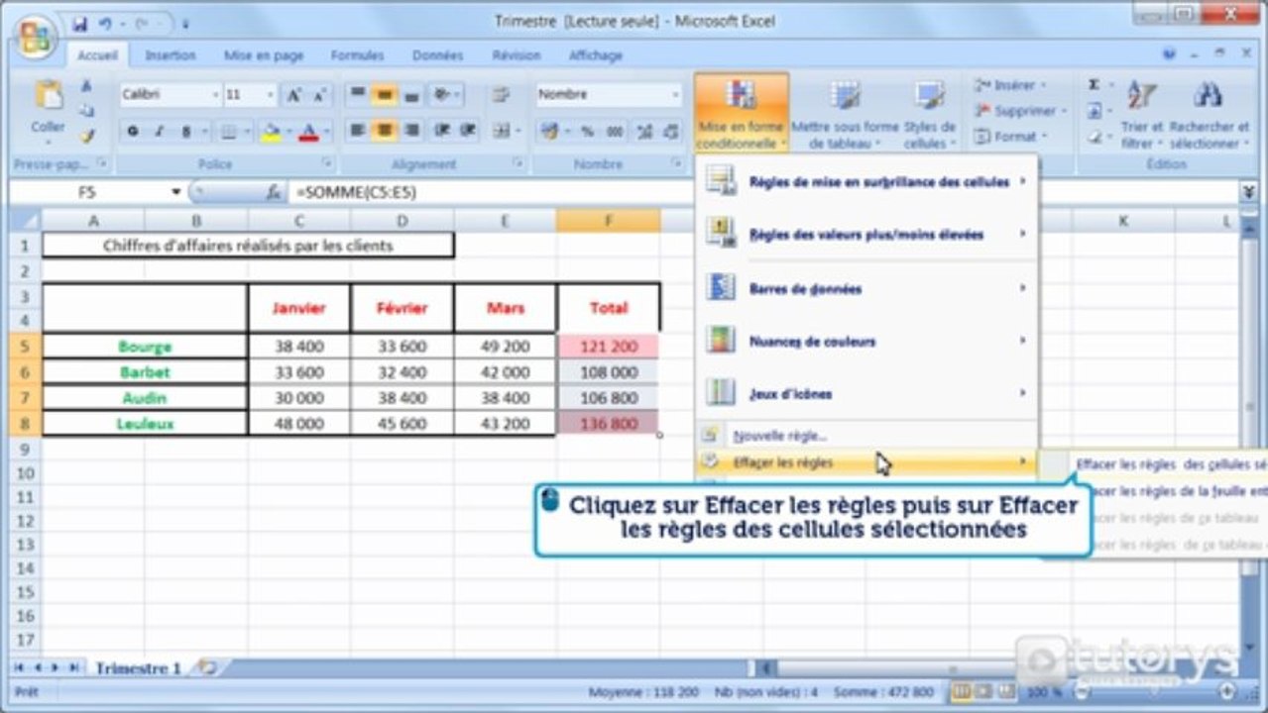1268x713 pixels.
Task: Click the decrease decimal icon
Action: (x=671, y=131)
